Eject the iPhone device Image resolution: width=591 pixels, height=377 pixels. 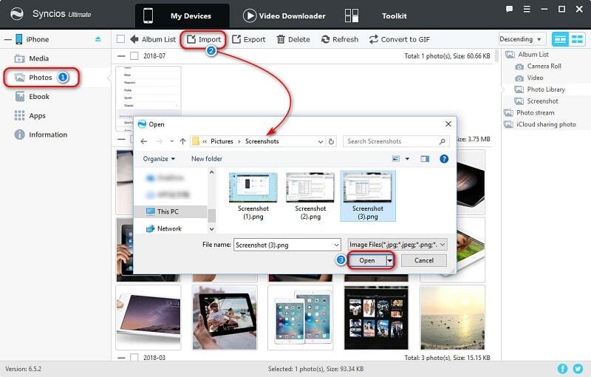point(98,39)
